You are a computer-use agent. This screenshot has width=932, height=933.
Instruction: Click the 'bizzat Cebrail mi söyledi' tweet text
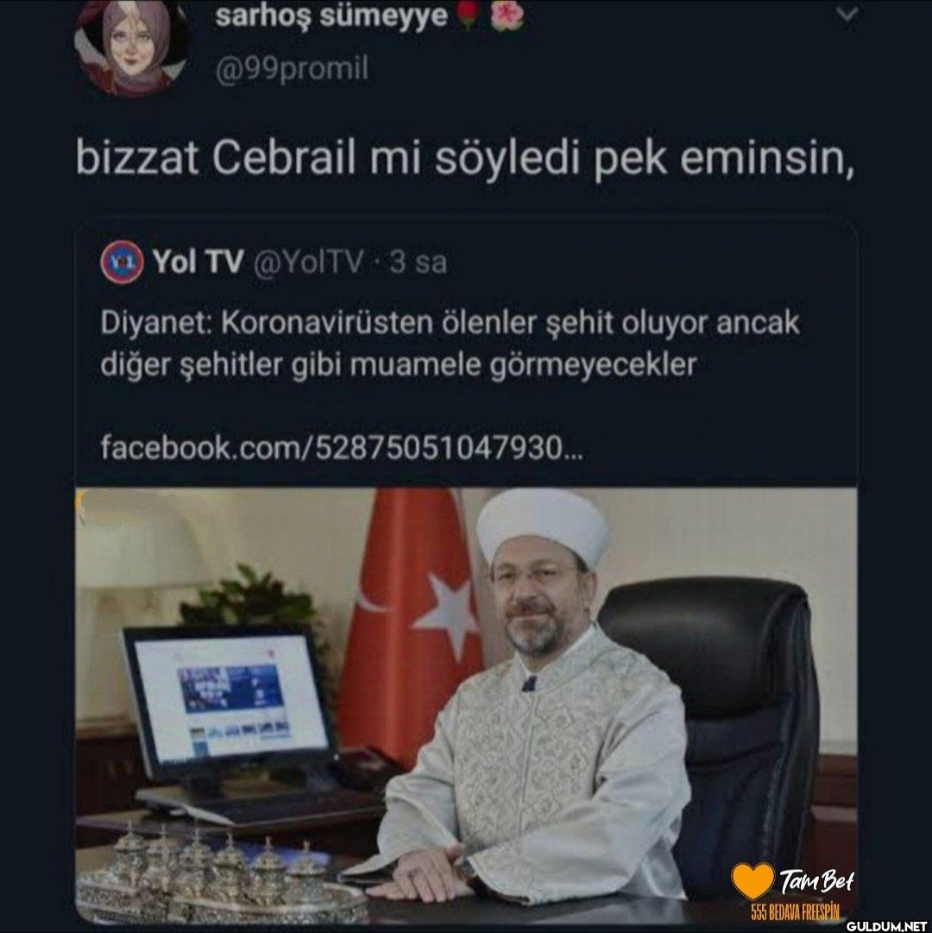click(465, 158)
